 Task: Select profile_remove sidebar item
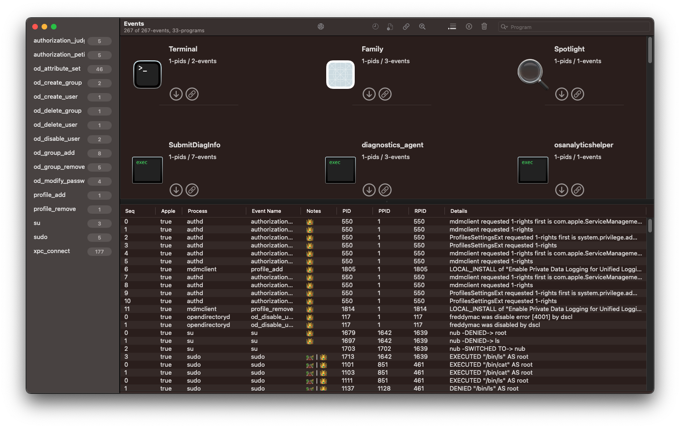click(x=72, y=209)
